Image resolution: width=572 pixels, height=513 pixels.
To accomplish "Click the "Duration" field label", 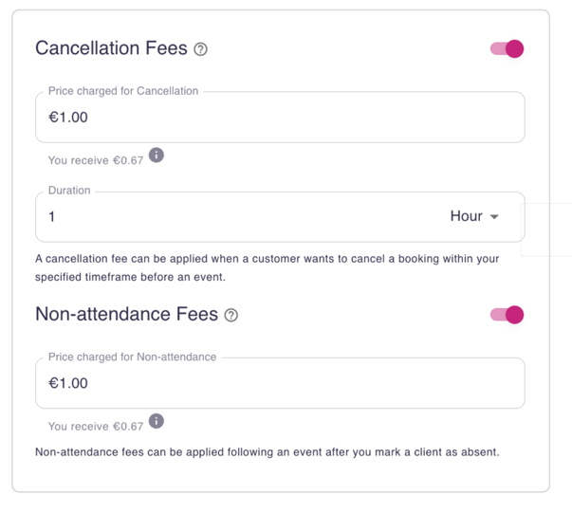I will pos(69,191).
